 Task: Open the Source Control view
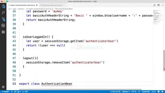3,19
